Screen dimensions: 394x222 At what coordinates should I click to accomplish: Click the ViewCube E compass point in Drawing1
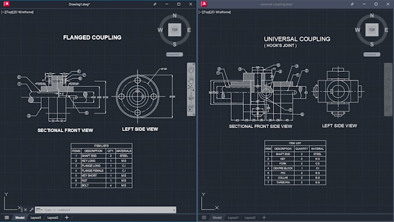(x=189, y=30)
